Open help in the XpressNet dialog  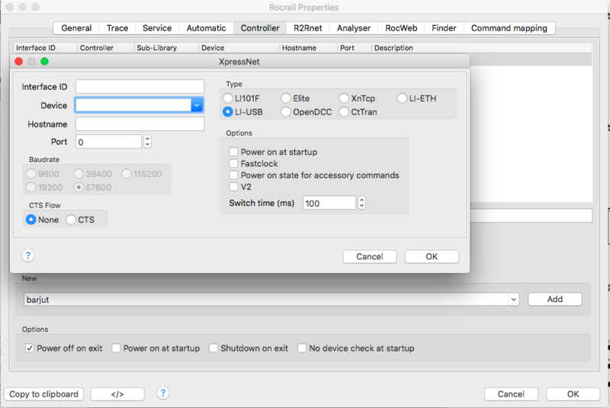coord(28,255)
